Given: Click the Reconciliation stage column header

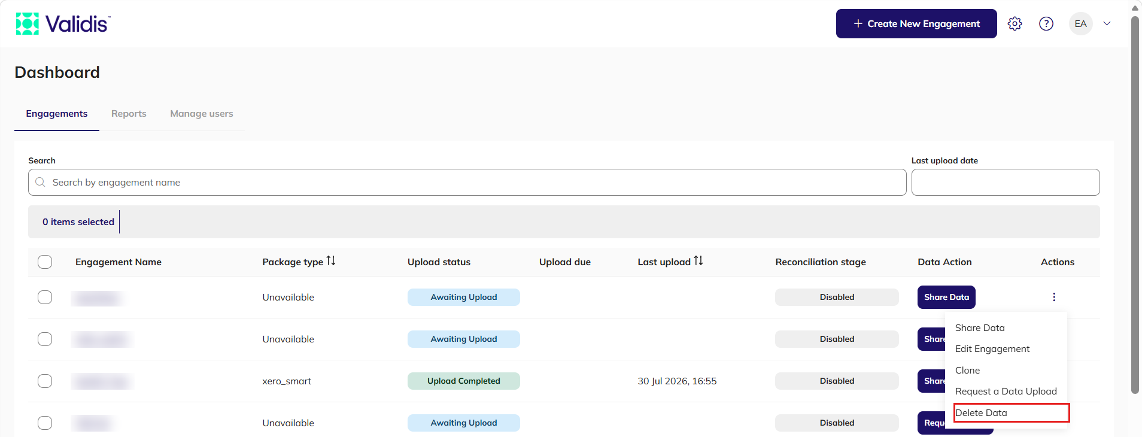Looking at the screenshot, I should click(x=821, y=262).
